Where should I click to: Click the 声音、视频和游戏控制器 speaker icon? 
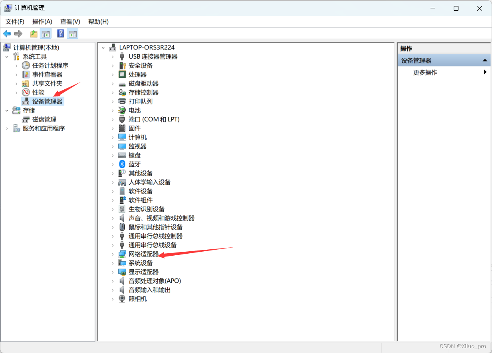[122, 218]
